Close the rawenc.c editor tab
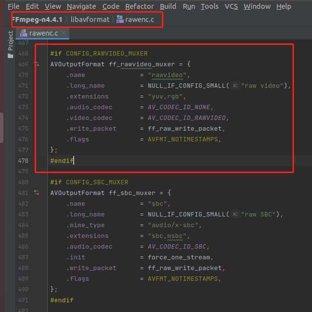 coord(63,33)
